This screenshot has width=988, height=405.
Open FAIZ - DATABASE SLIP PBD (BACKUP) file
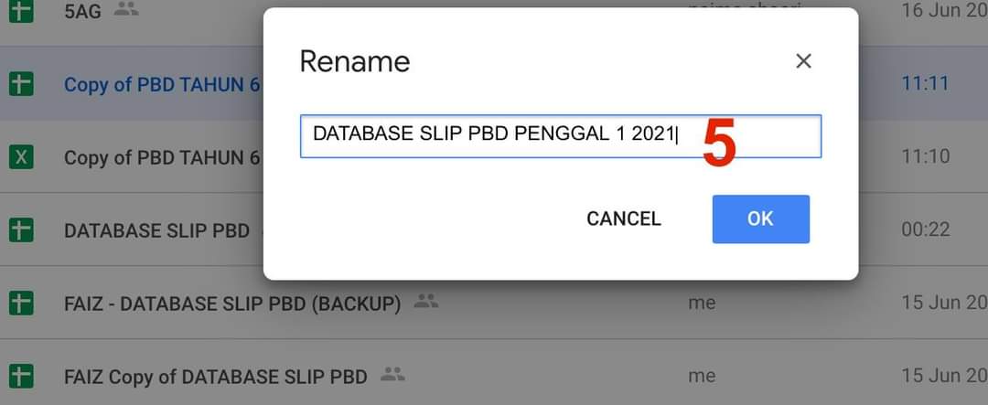[x=232, y=304]
